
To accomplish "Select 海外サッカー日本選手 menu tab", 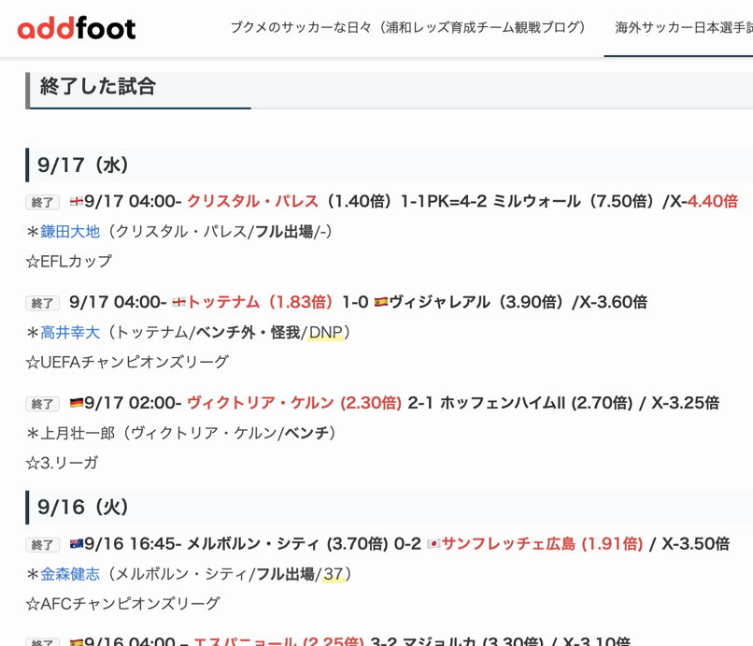I will tap(684, 27).
